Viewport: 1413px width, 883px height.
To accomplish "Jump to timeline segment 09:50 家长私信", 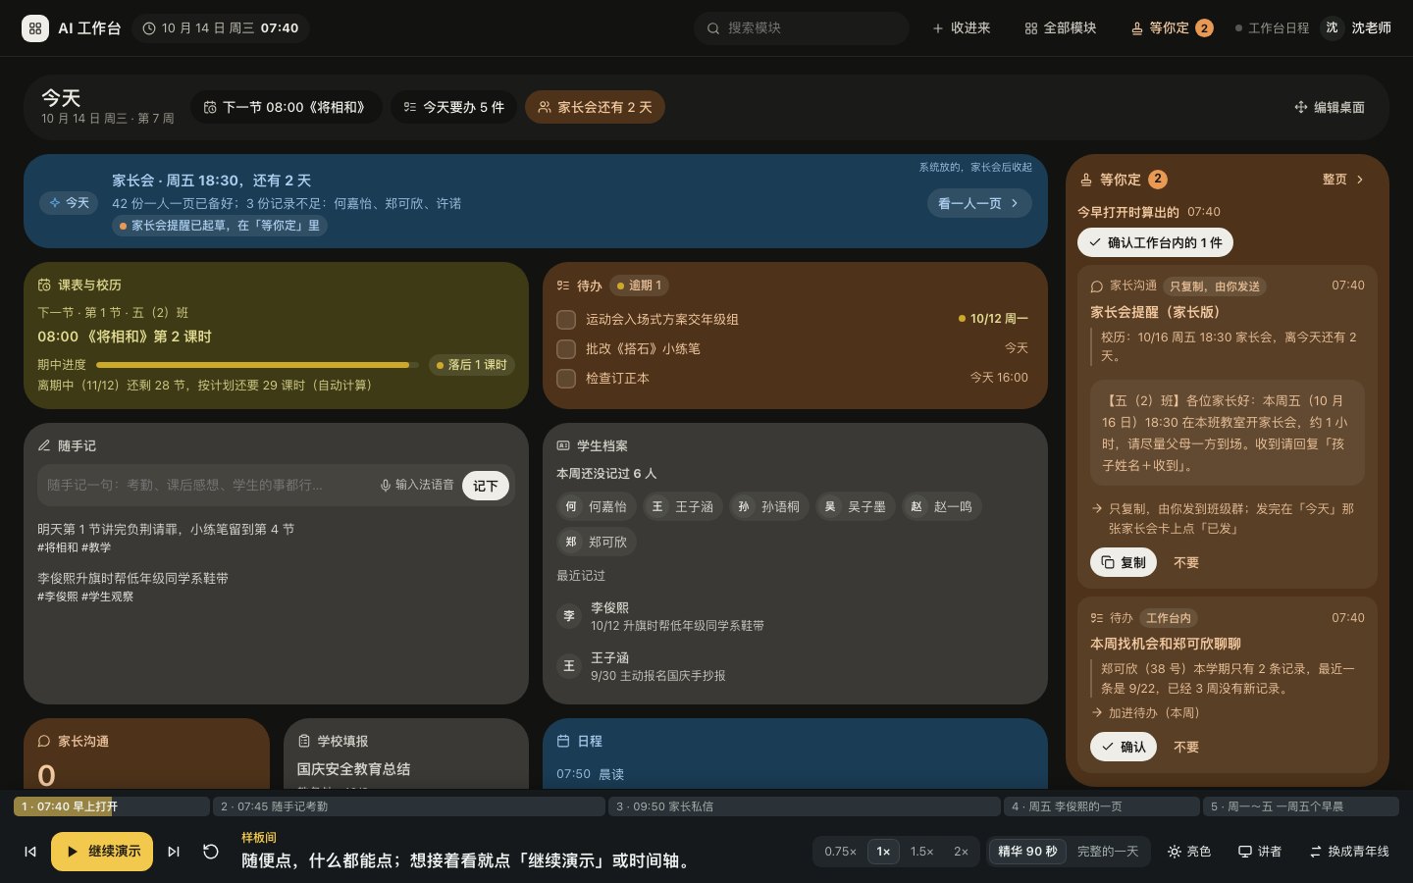I will pyautogui.click(x=804, y=806).
